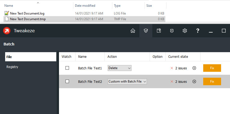230x114 pixels.
Task: Click the Batch File Test1 name
Action: [90, 68]
